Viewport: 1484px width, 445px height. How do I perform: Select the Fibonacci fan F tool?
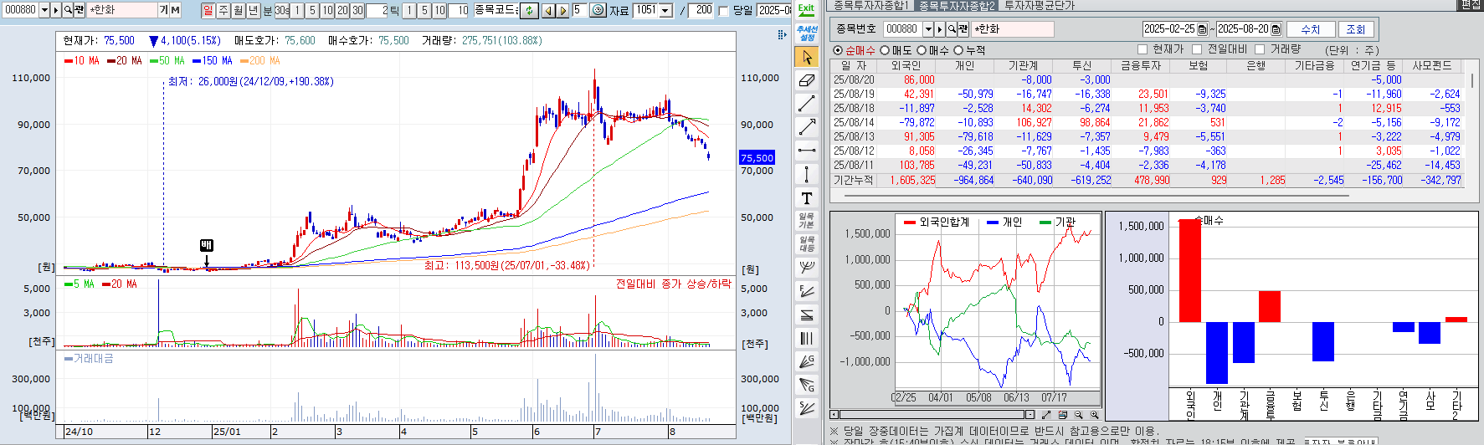pos(806,291)
